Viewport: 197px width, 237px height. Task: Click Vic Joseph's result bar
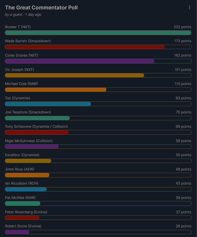pyautogui.click(x=75, y=75)
